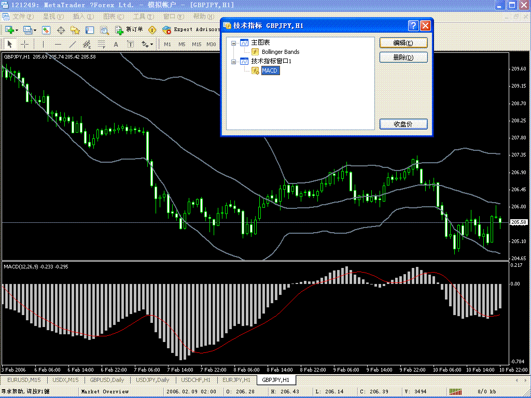Switch to the M1 timeframe
The image size is (531, 398).
tap(167, 45)
